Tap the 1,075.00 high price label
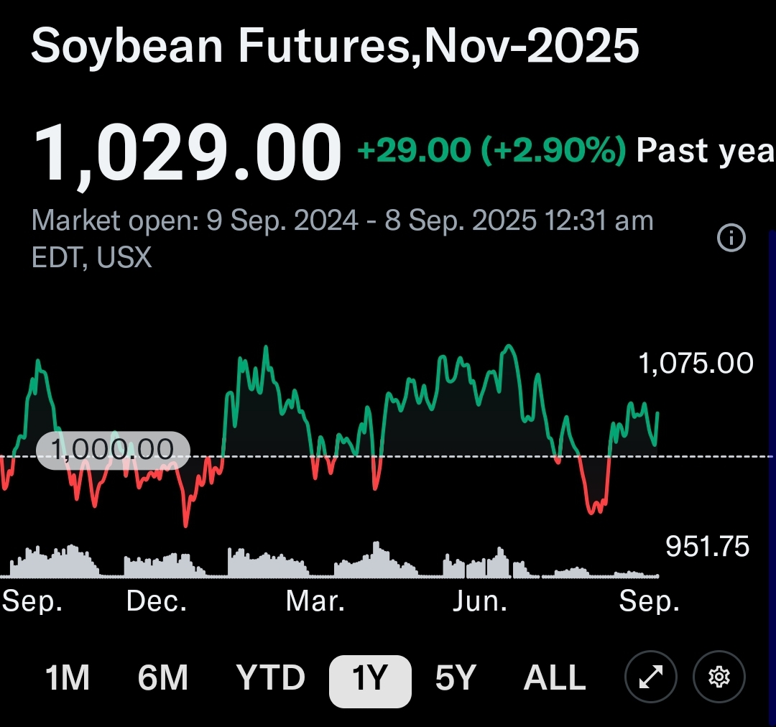The height and width of the screenshot is (727, 776). [696, 363]
